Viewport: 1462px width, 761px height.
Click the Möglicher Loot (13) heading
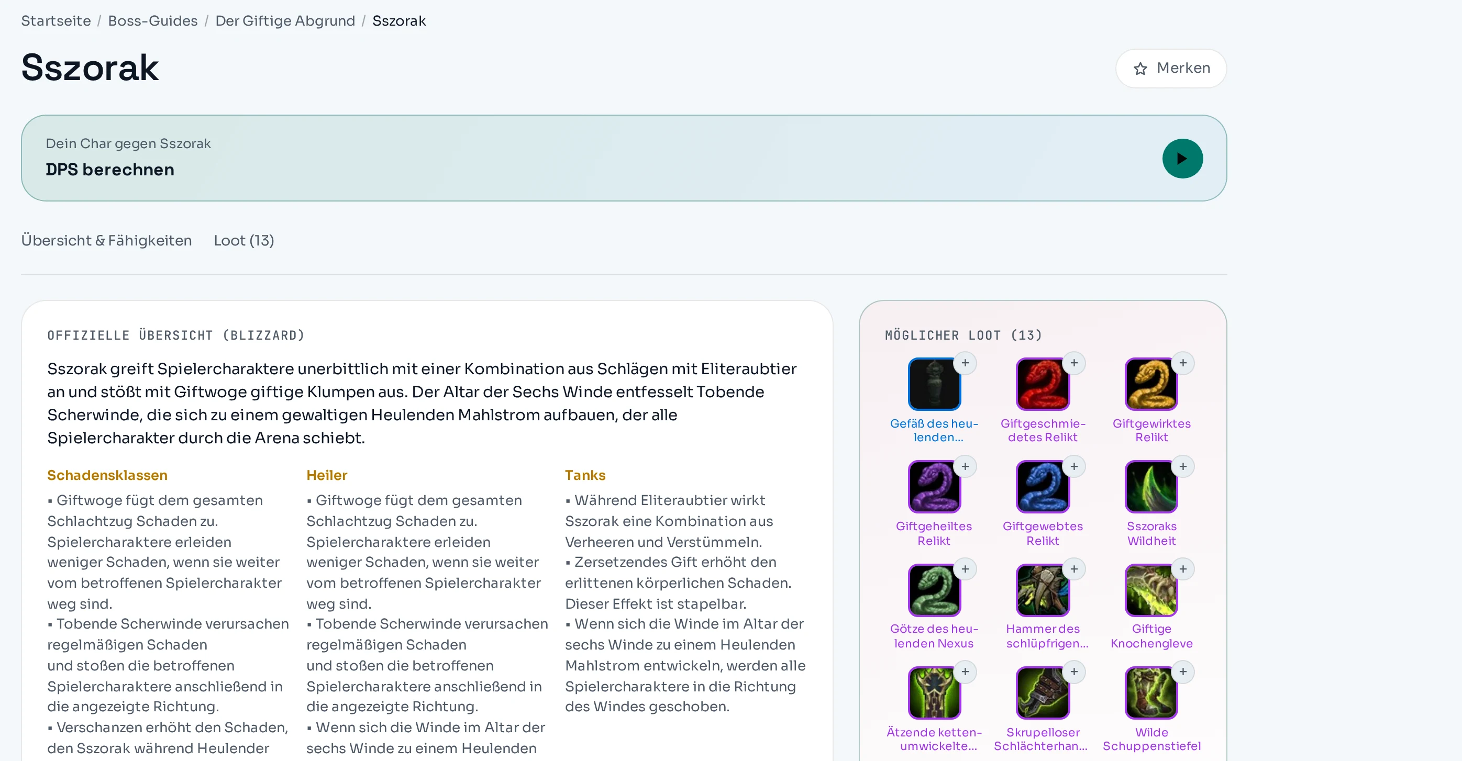pos(963,335)
